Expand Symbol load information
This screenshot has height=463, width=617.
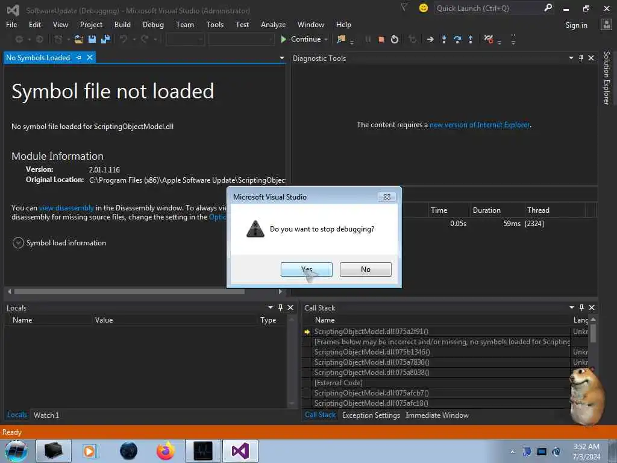[18, 243]
